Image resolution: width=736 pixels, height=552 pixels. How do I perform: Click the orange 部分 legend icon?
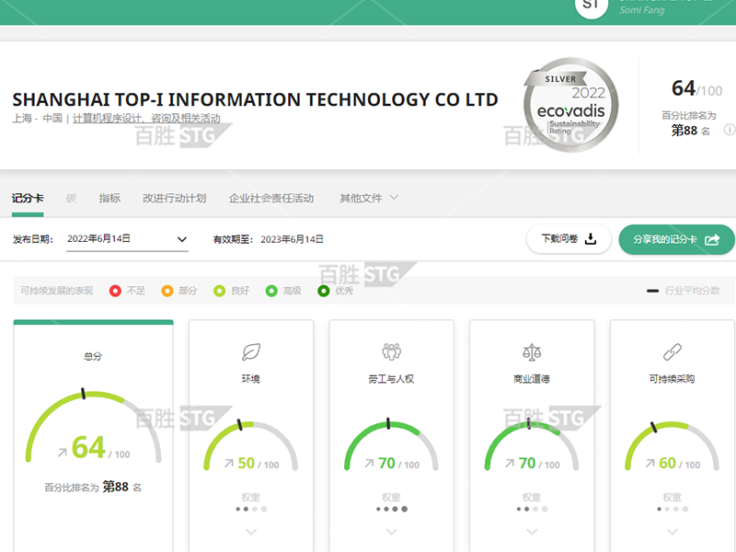pos(167,291)
